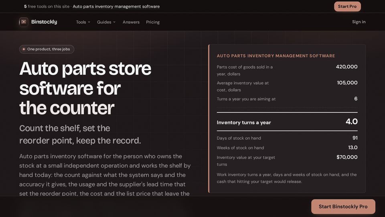Viewport: 385px width, 217px height.
Task: Click the Start Binstockly Pro button
Action: [x=343, y=207]
